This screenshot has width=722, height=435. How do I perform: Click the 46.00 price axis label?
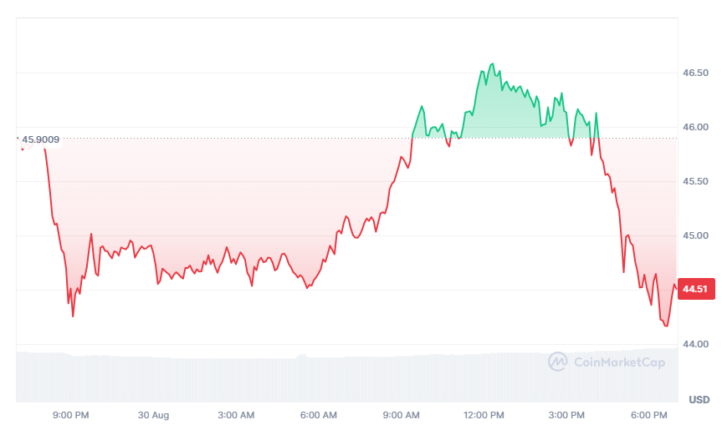(696, 128)
